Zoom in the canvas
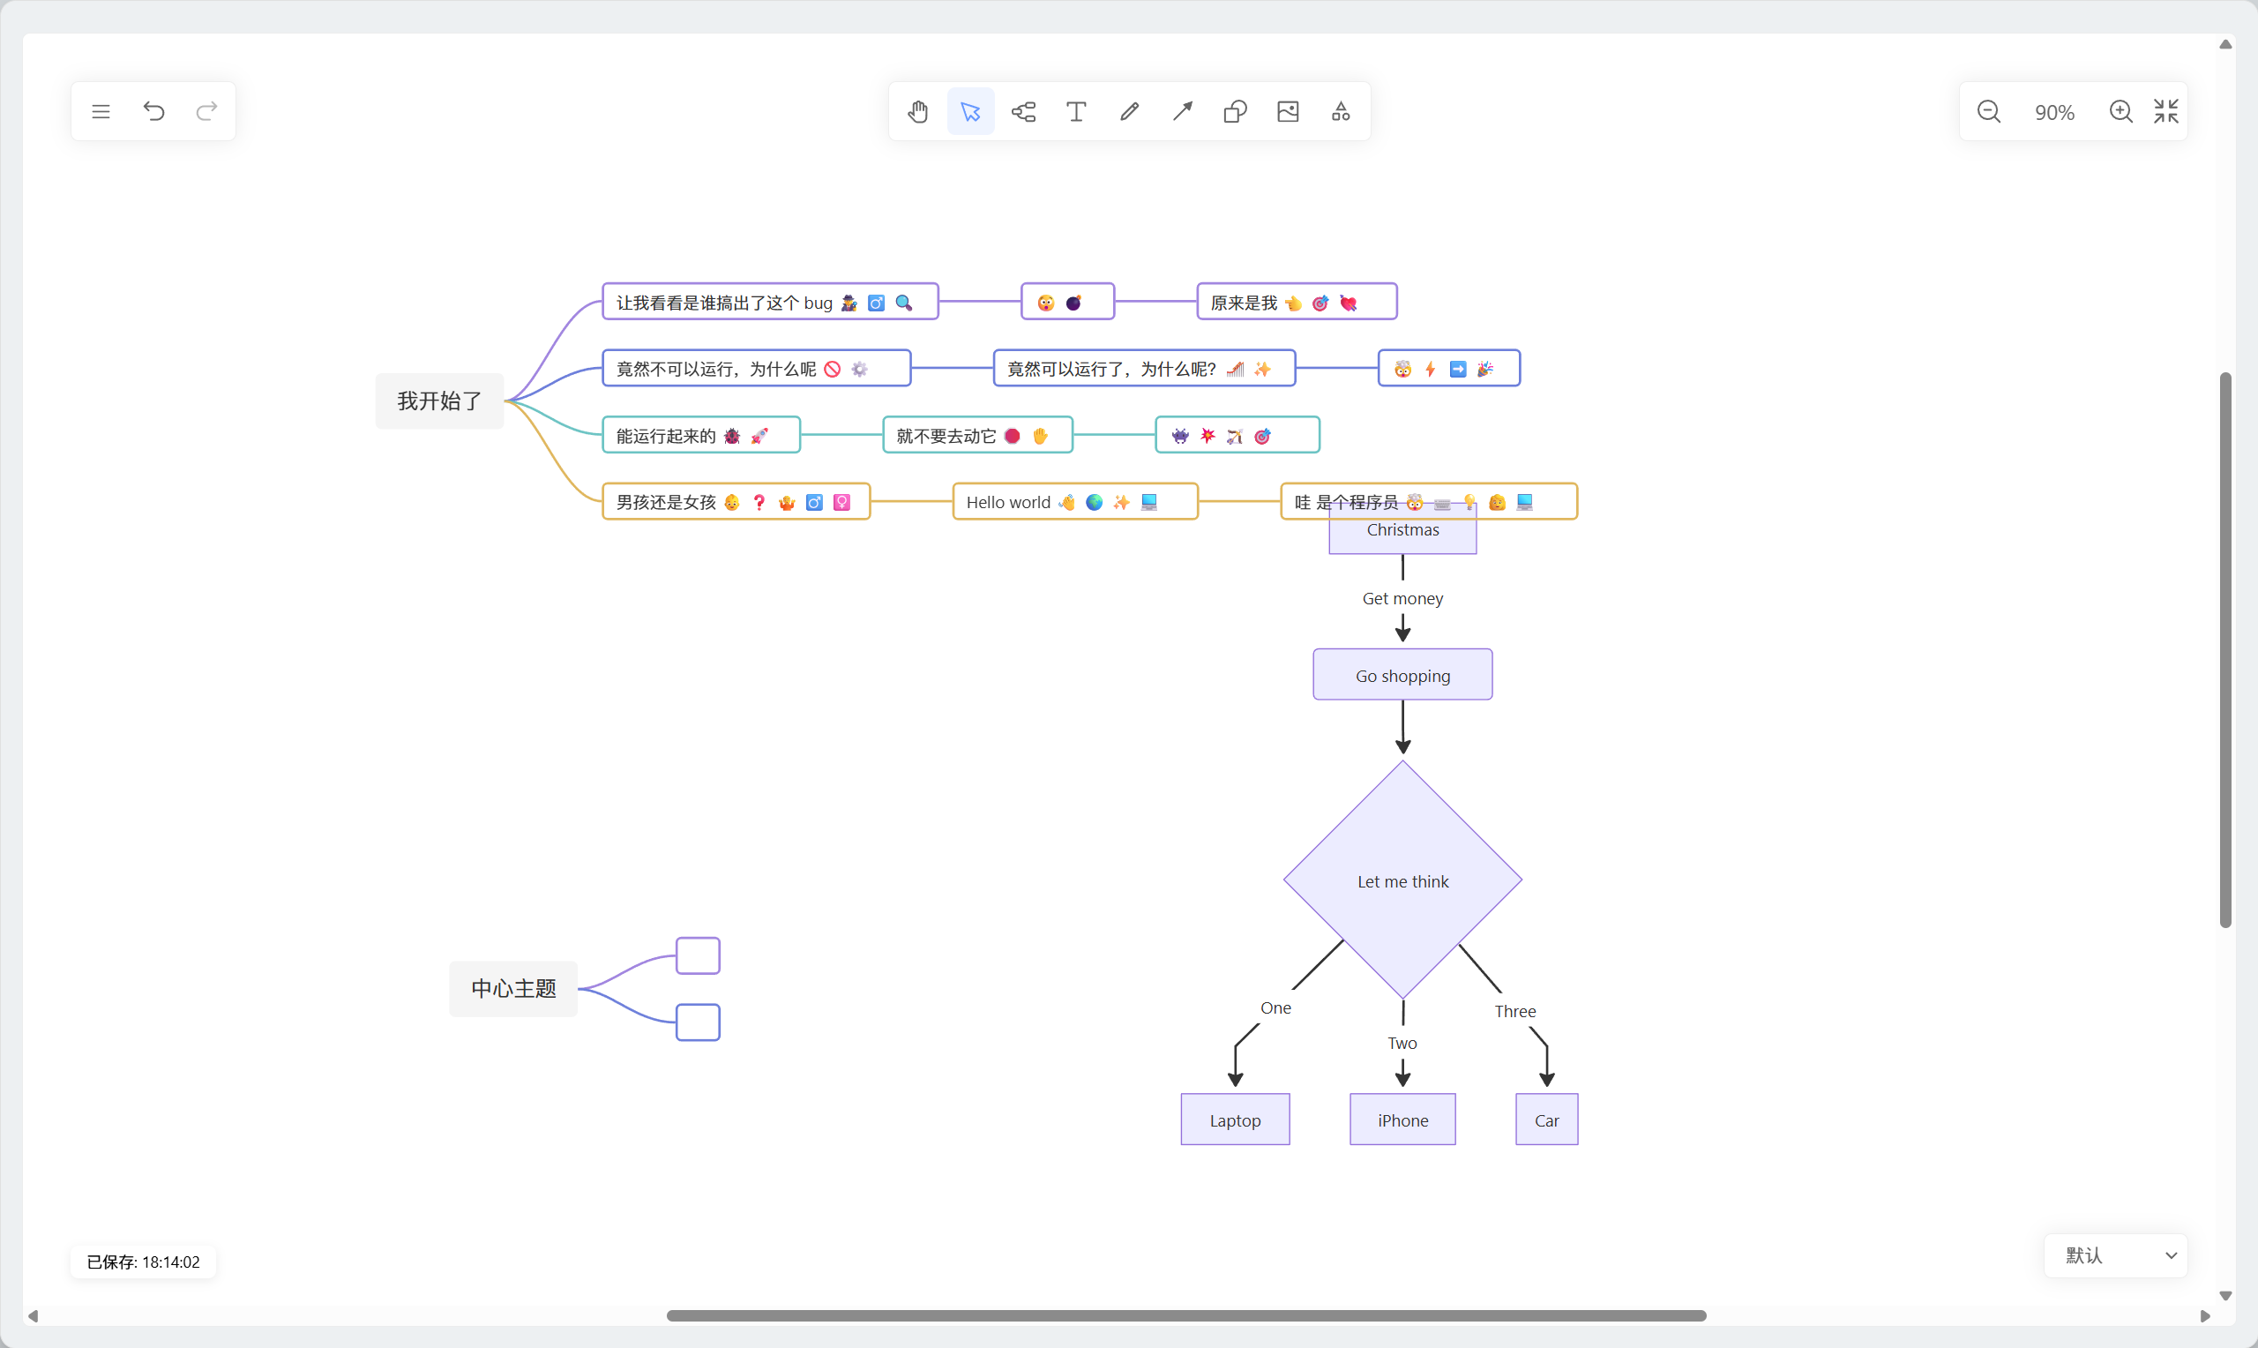This screenshot has height=1348, width=2258. 2120,112
